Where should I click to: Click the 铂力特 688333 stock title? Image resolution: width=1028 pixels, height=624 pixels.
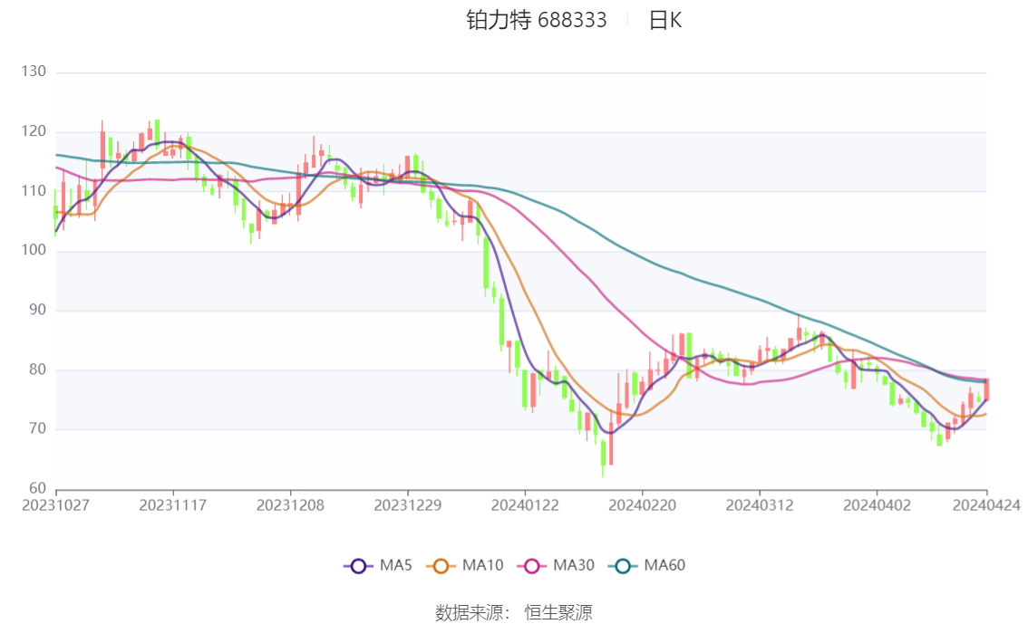click(x=537, y=20)
